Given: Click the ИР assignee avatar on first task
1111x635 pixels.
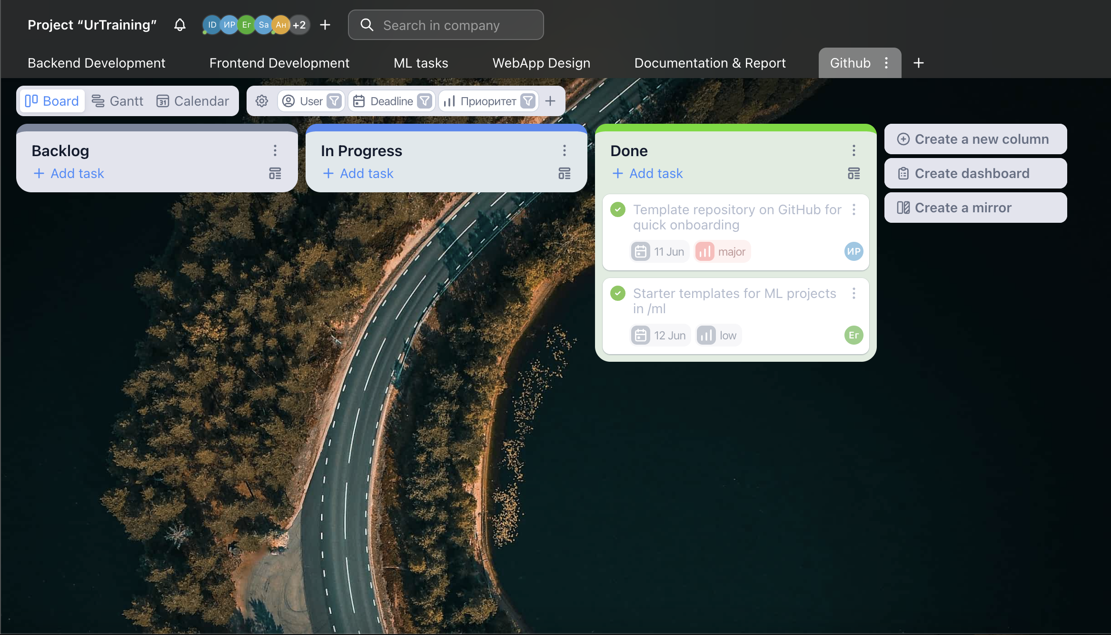Looking at the screenshot, I should (x=853, y=251).
